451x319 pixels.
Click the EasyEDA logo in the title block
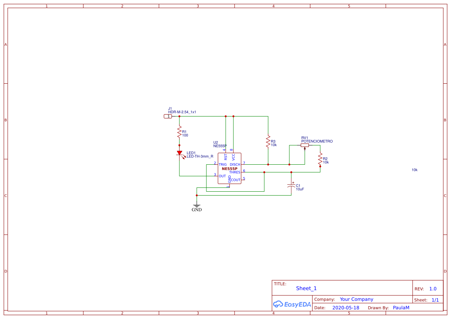pyautogui.click(x=292, y=304)
